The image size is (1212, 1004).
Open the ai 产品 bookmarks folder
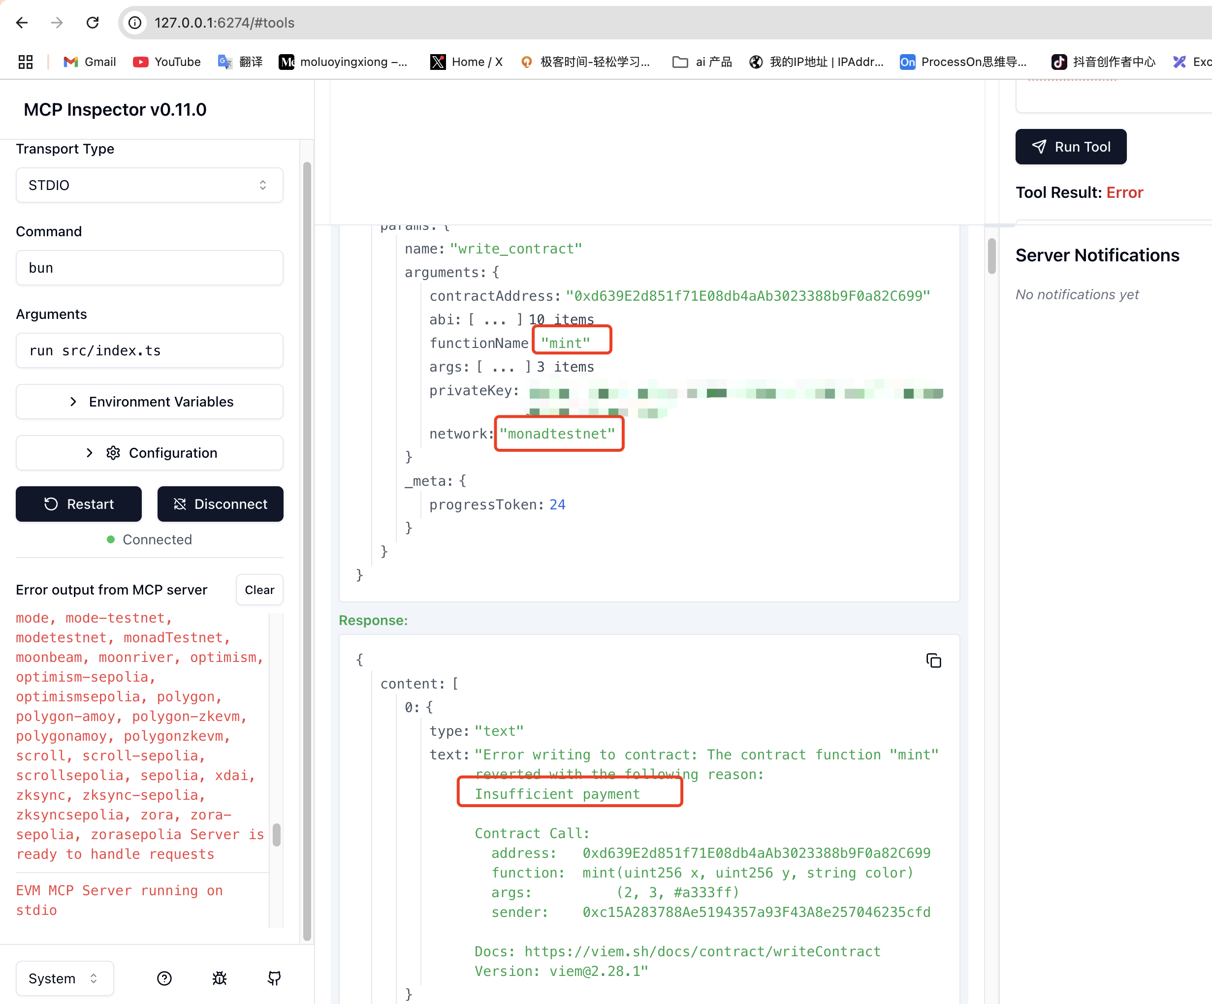pos(702,62)
